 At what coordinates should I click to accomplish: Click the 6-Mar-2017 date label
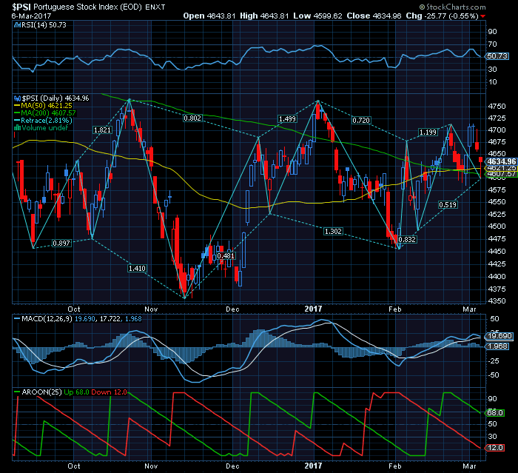pos(31,16)
